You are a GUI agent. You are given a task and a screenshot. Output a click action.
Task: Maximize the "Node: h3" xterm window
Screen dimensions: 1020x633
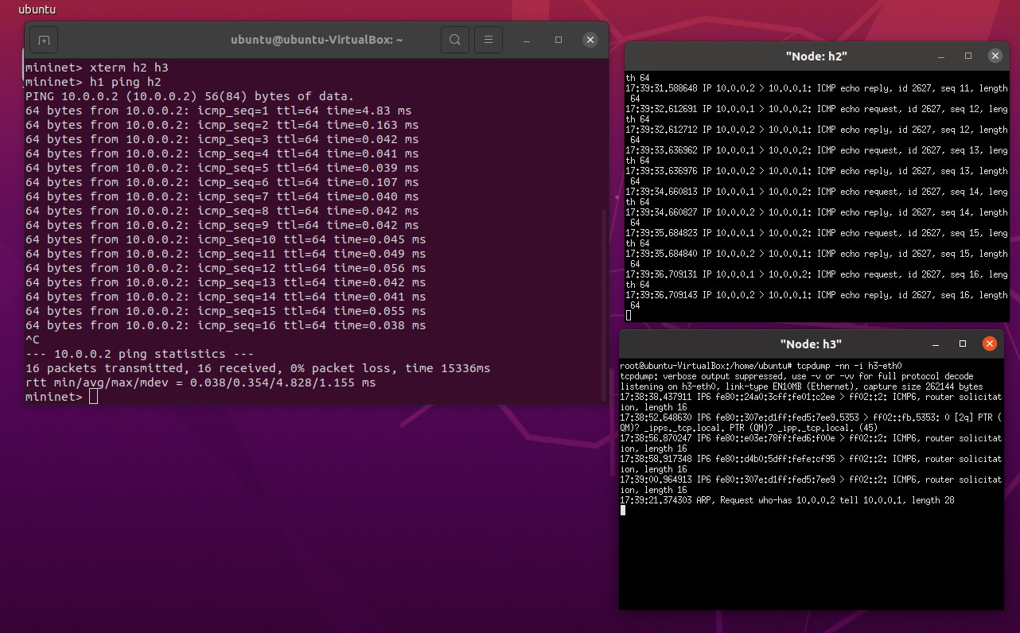tap(963, 344)
